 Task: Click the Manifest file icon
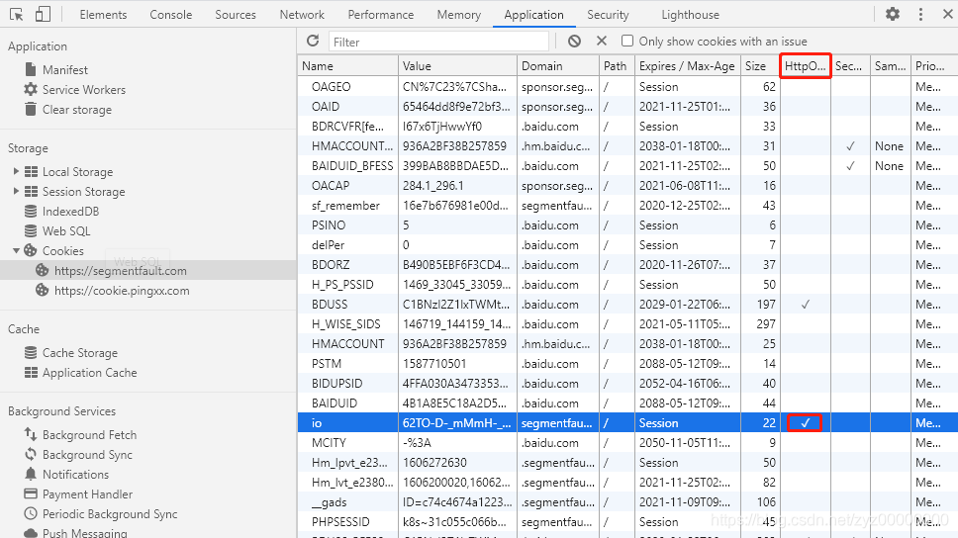(31, 69)
